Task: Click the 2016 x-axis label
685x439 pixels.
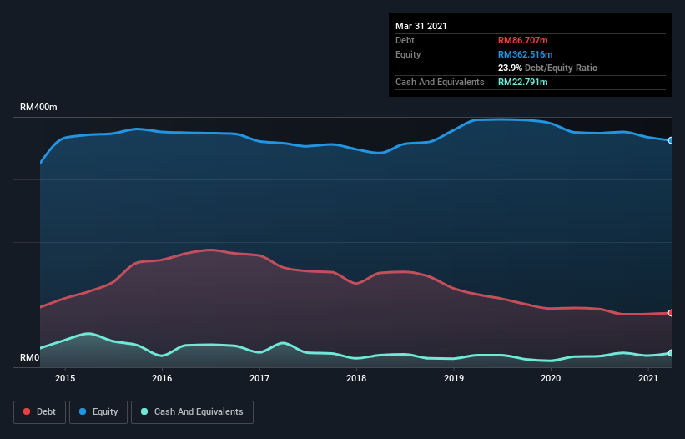Action: click(162, 378)
